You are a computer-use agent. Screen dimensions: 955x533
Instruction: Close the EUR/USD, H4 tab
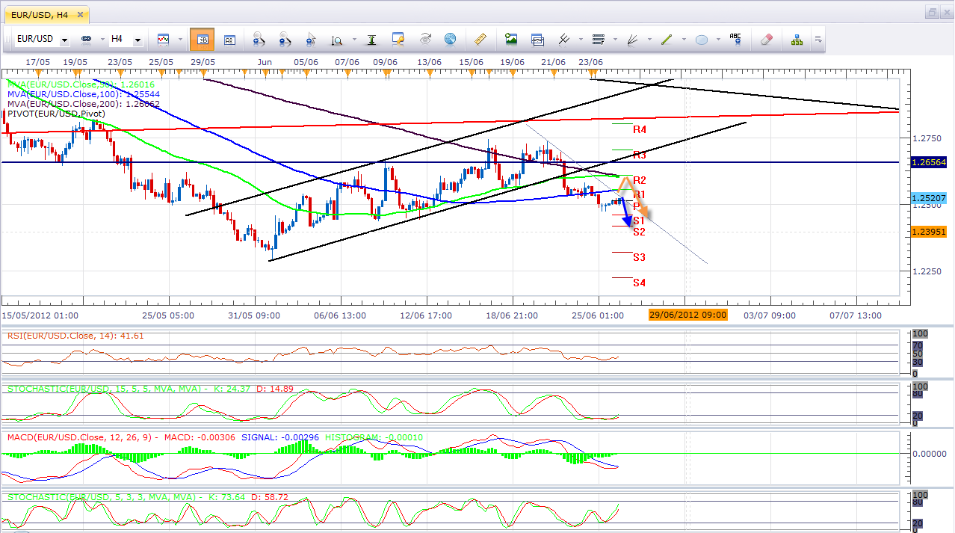[x=81, y=13]
